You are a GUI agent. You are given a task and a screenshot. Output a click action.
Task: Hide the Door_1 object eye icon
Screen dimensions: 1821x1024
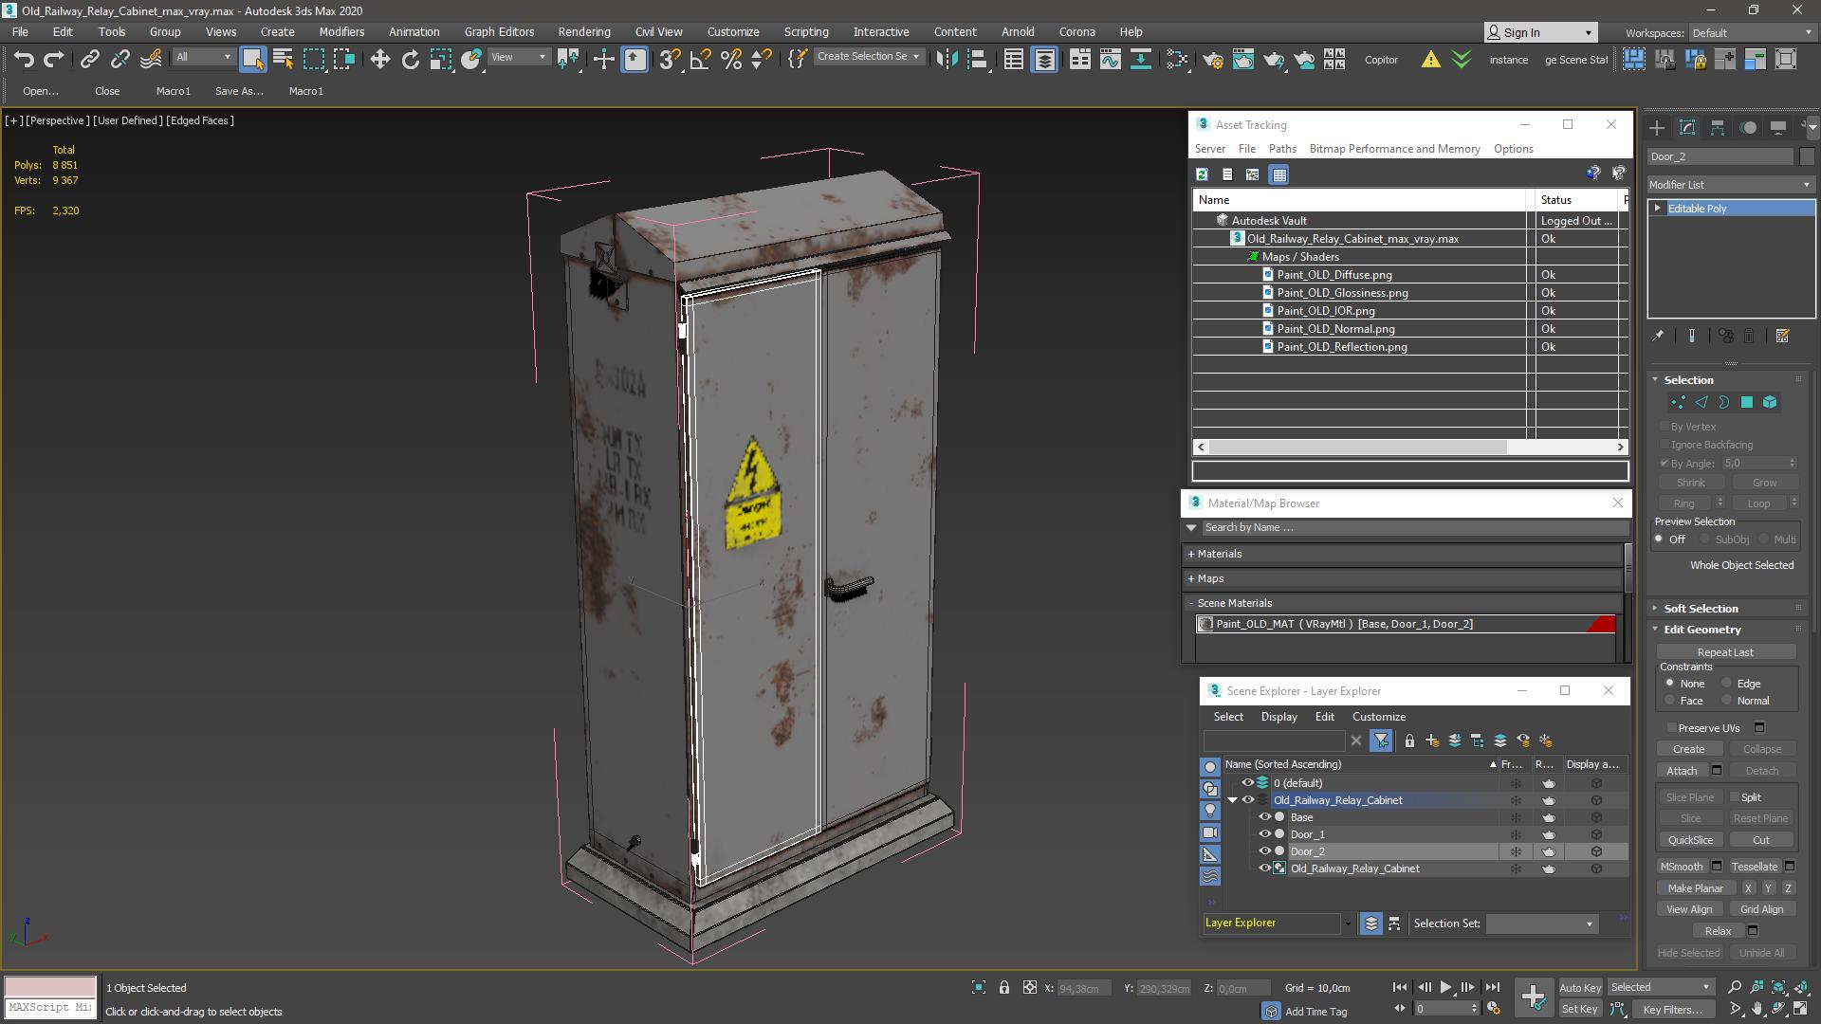[1264, 834]
